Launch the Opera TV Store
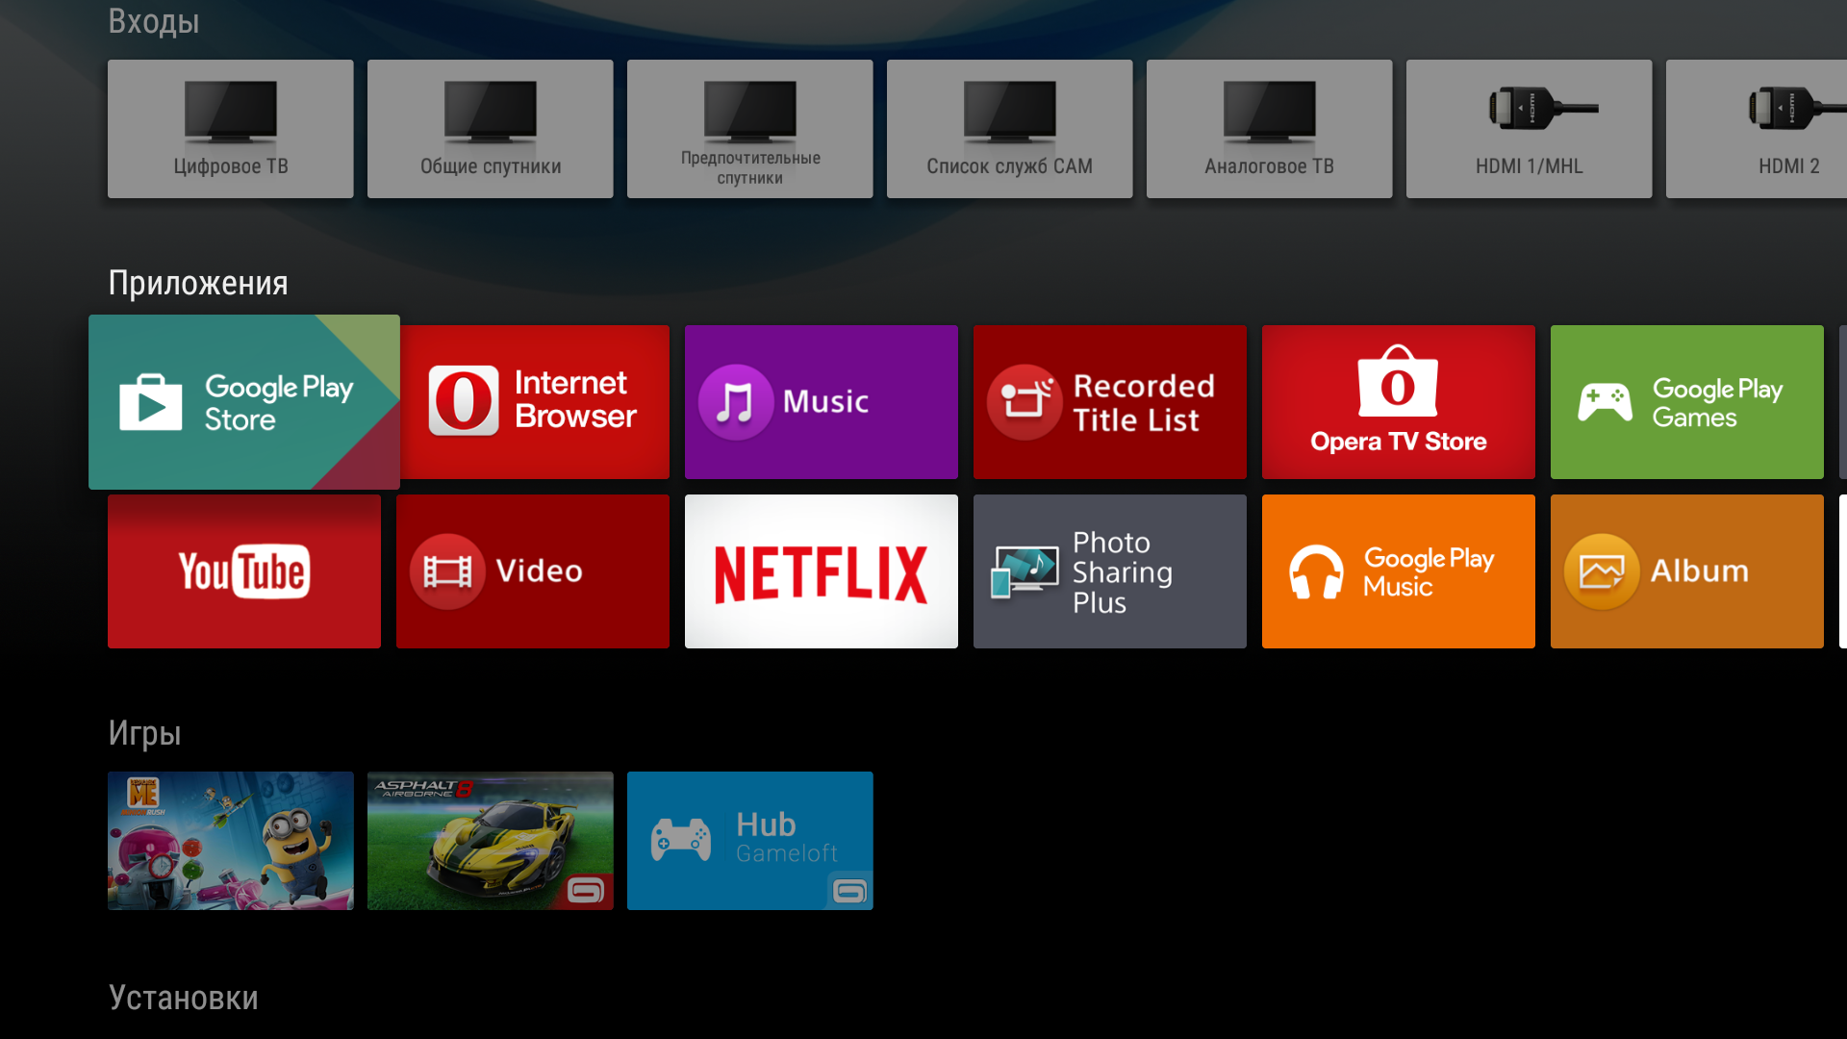Image resolution: width=1847 pixels, height=1039 pixels. (x=1399, y=402)
